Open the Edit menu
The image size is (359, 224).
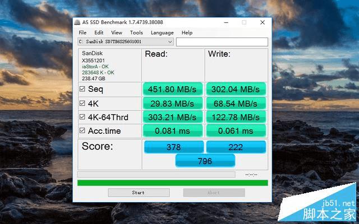pos(99,32)
